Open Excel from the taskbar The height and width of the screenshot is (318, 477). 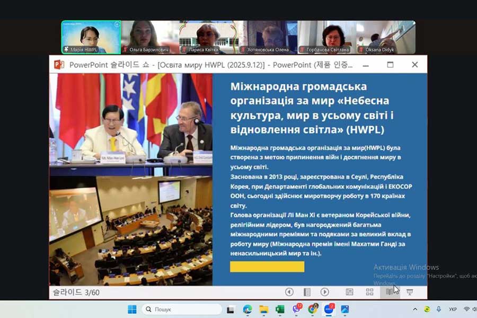pos(280,310)
